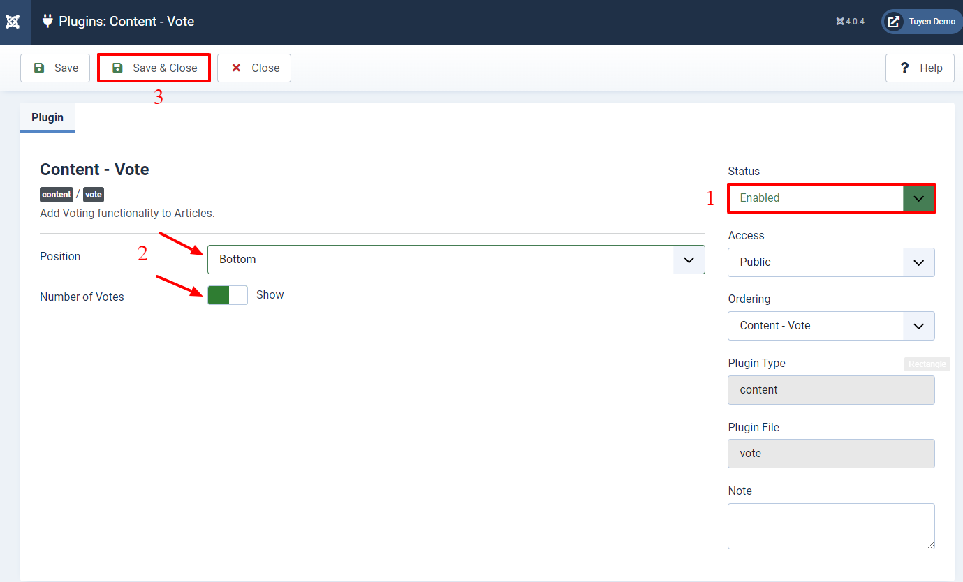The image size is (963, 582).
Task: Open the Ordering dropdown
Action: coord(831,326)
